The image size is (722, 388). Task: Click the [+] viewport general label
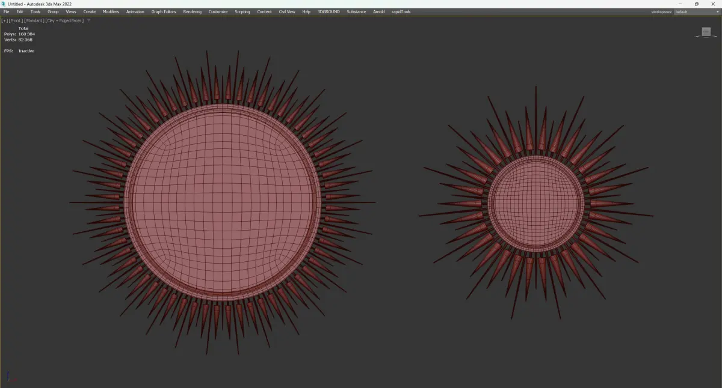tap(5, 20)
